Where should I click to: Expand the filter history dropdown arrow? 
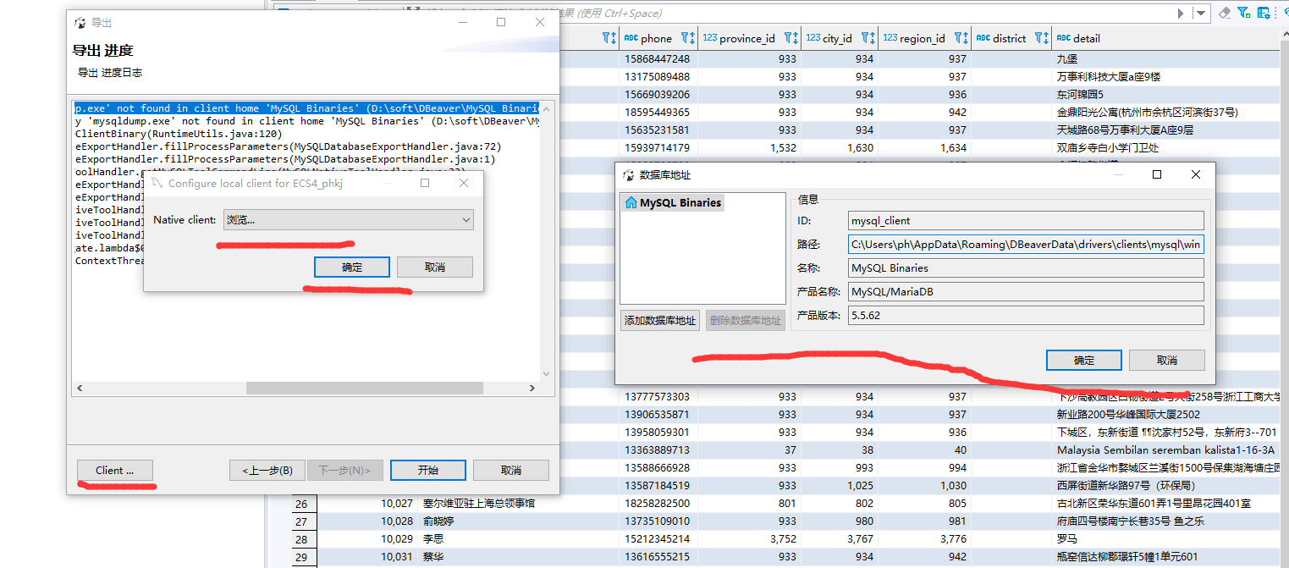(1202, 14)
